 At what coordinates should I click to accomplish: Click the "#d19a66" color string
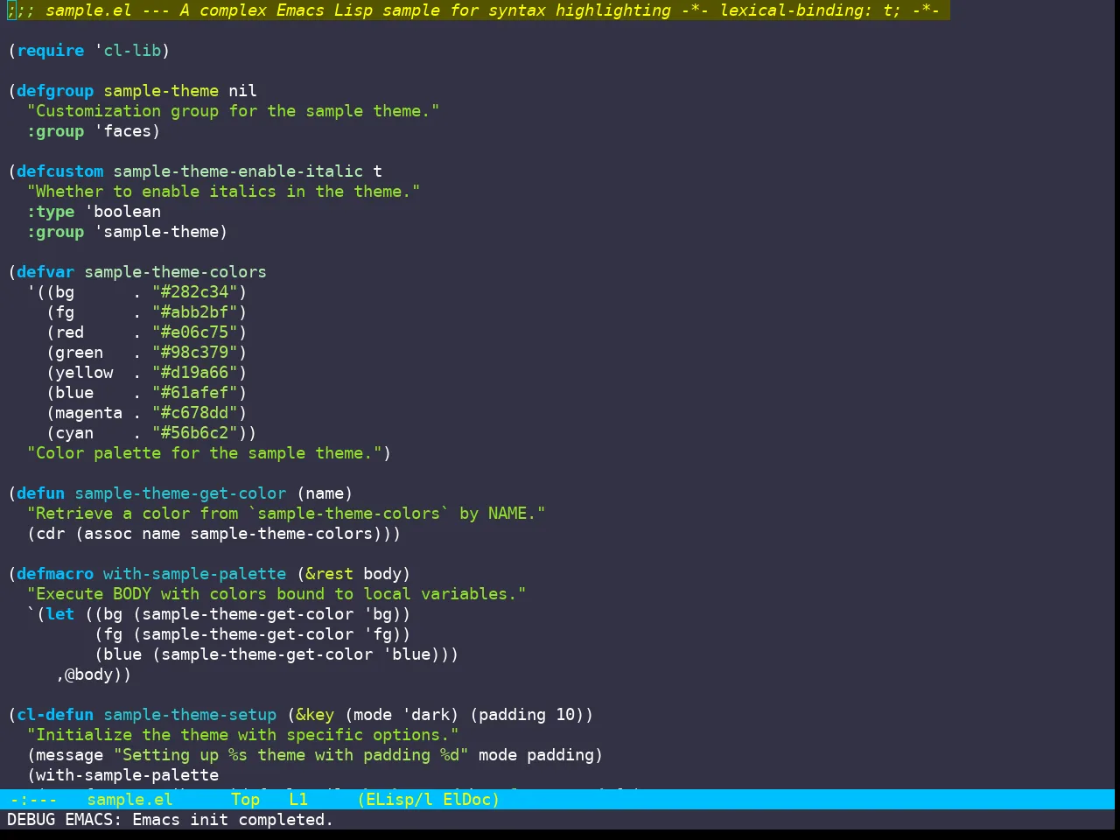195,373
